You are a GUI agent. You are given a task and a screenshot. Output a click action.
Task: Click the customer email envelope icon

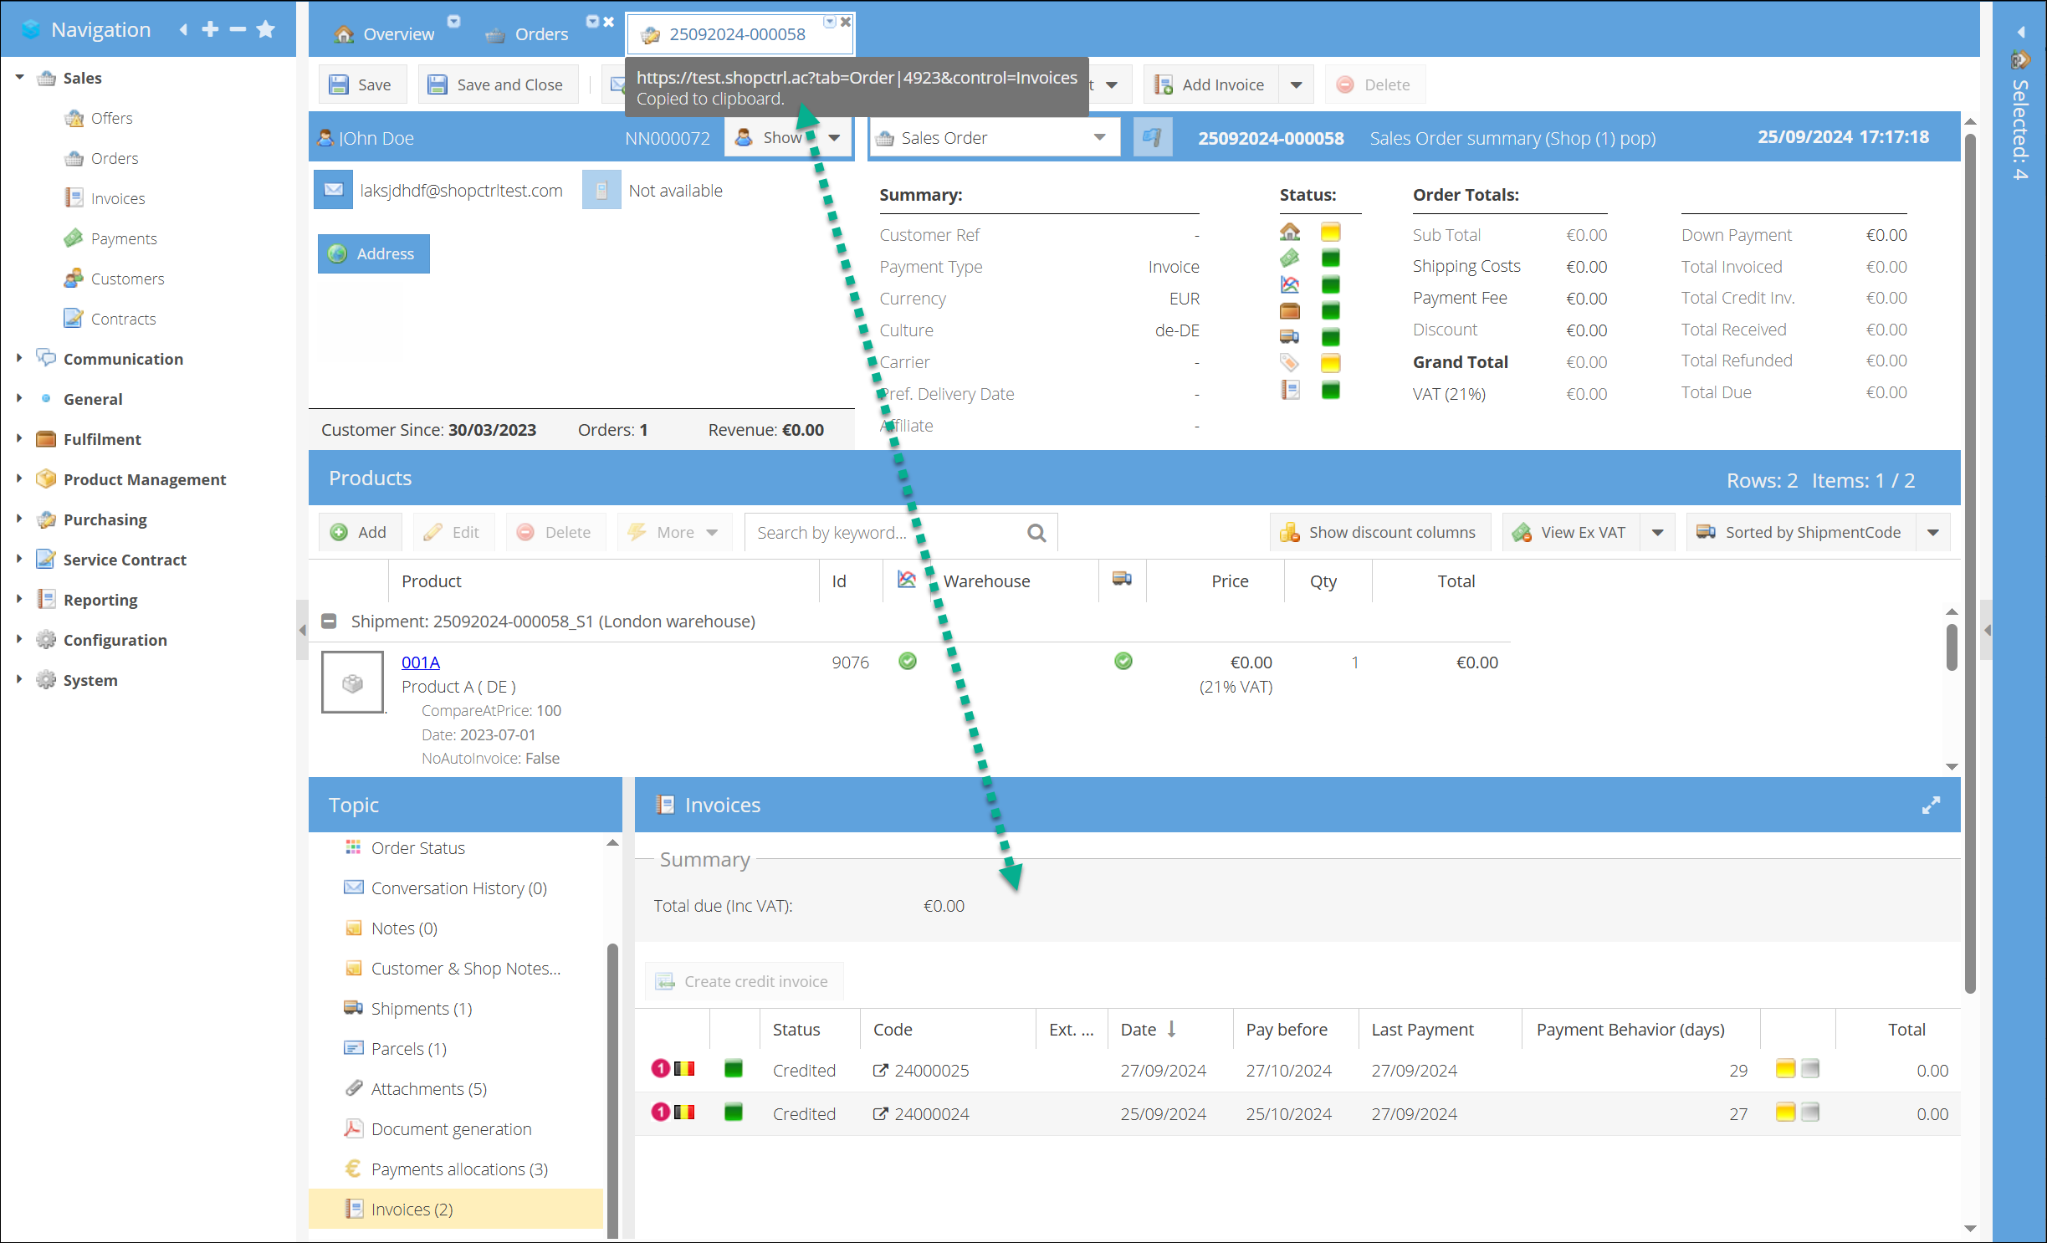[x=333, y=190]
